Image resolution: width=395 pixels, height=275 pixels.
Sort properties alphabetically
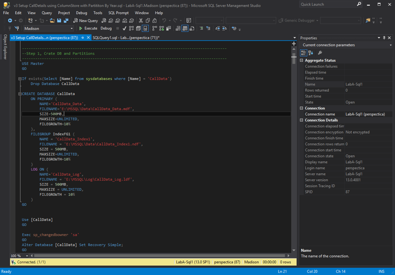(311, 53)
